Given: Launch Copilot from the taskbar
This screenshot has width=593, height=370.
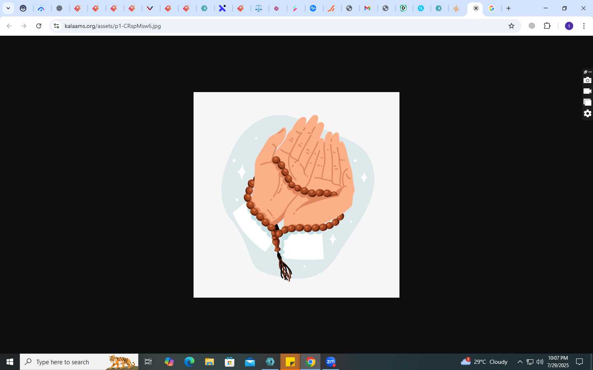Looking at the screenshot, I should click(169, 362).
